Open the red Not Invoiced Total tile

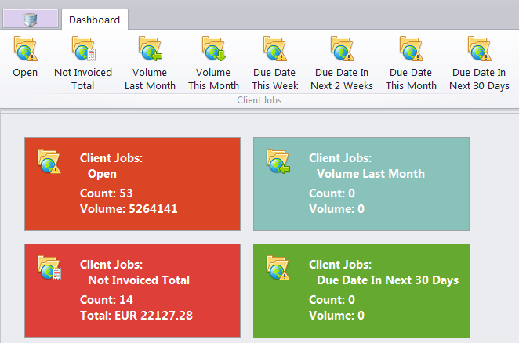coord(132,291)
